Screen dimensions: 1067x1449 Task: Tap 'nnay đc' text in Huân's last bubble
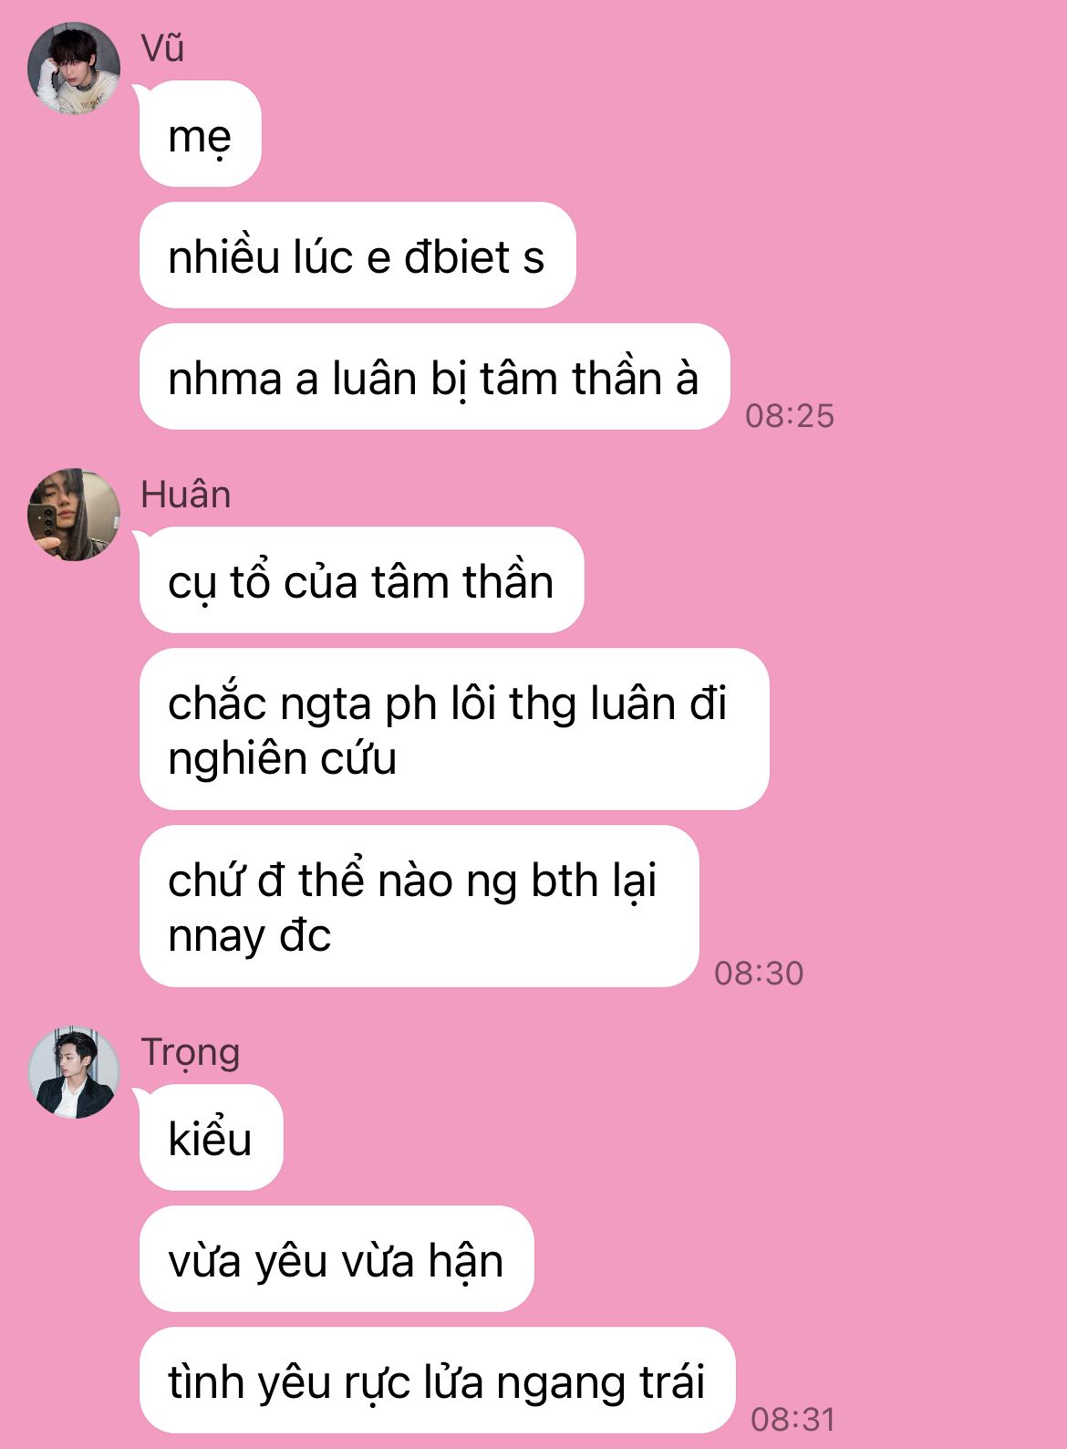[250, 936]
